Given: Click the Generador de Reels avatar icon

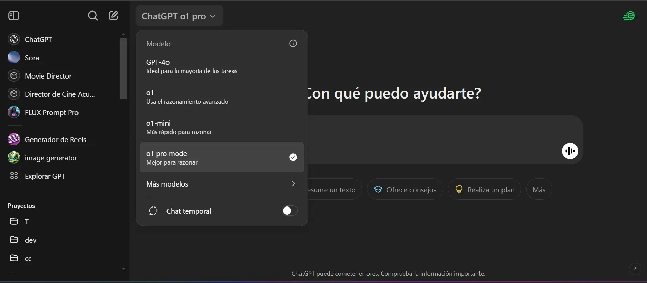Looking at the screenshot, I should pos(14,139).
